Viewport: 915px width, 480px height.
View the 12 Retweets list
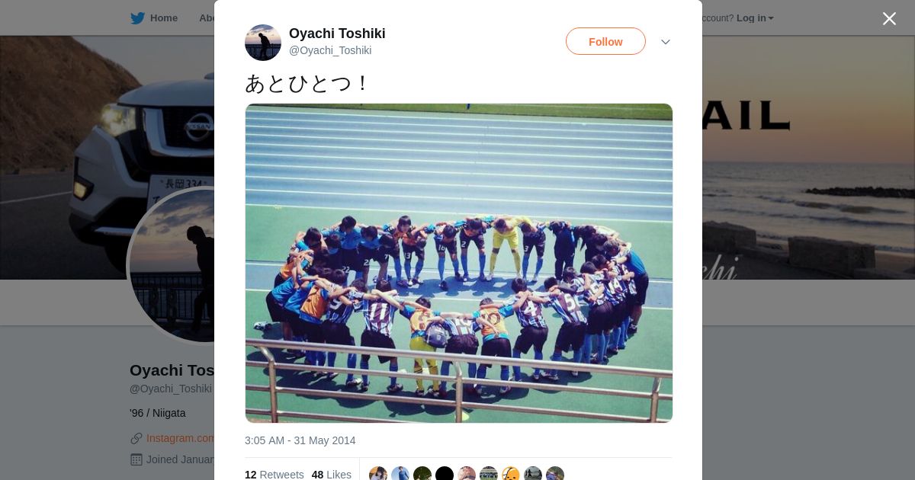274,475
